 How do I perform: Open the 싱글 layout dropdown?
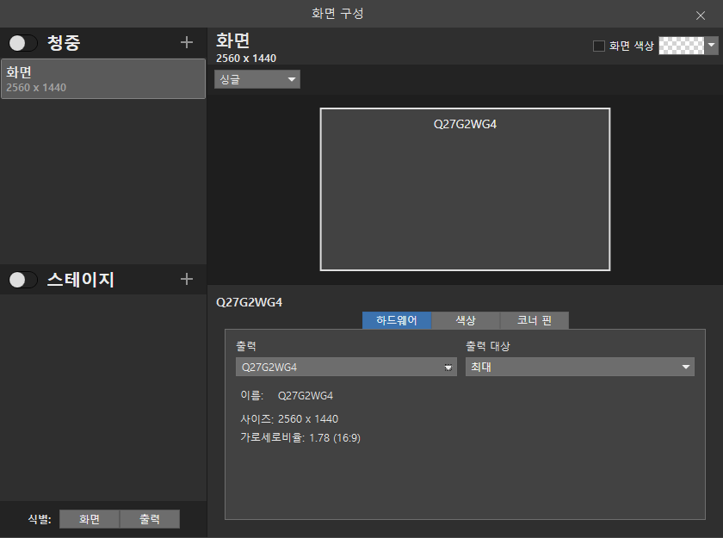tap(257, 79)
